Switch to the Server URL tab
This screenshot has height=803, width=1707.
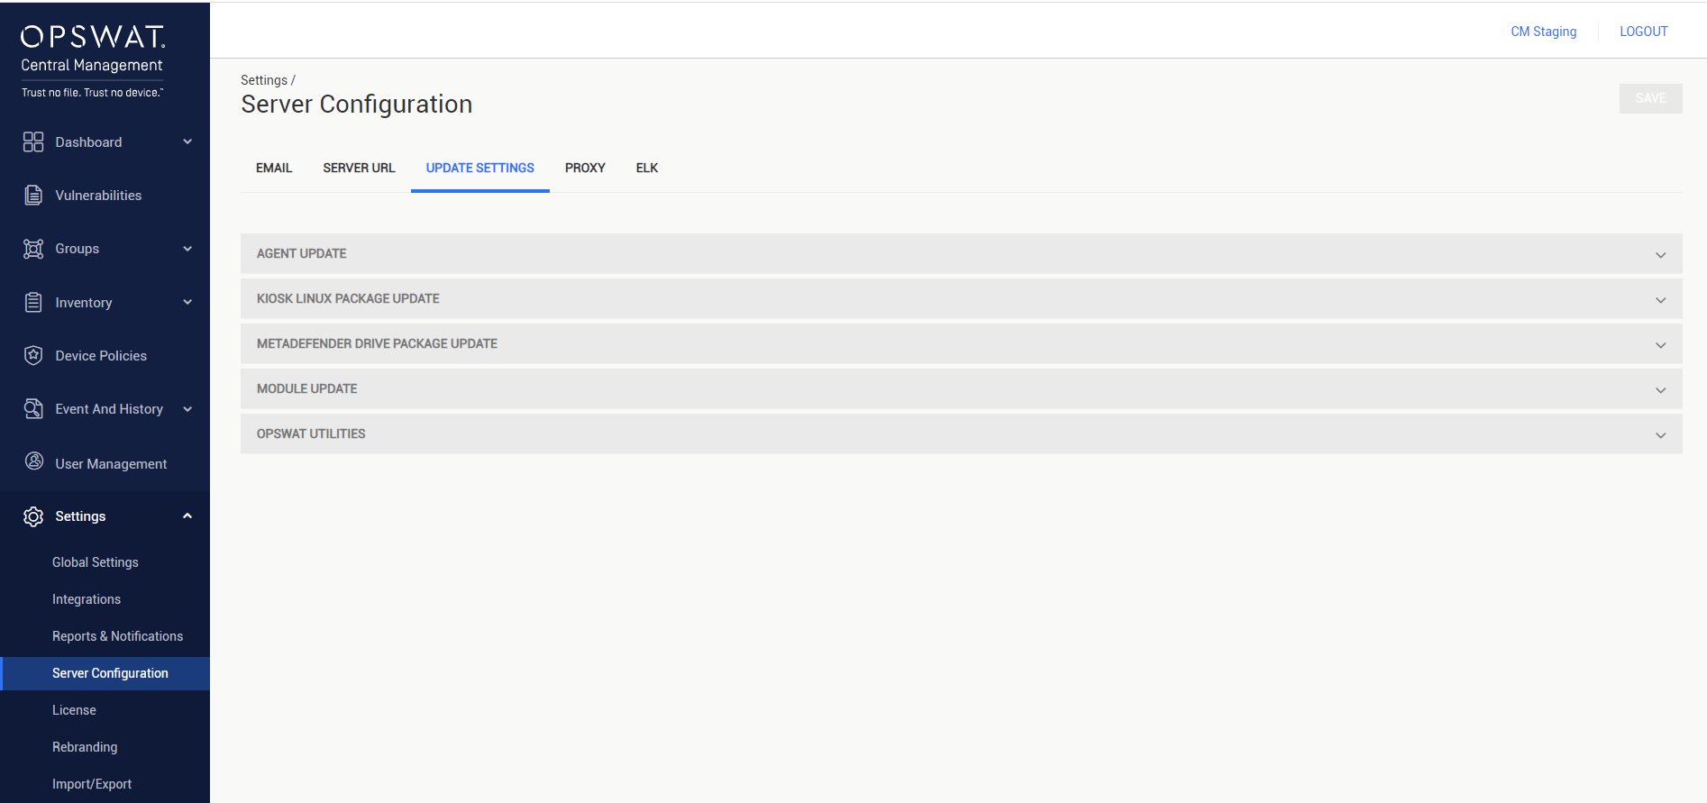pos(359,168)
